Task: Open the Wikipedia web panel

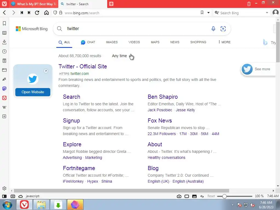Action: tap(4, 107)
